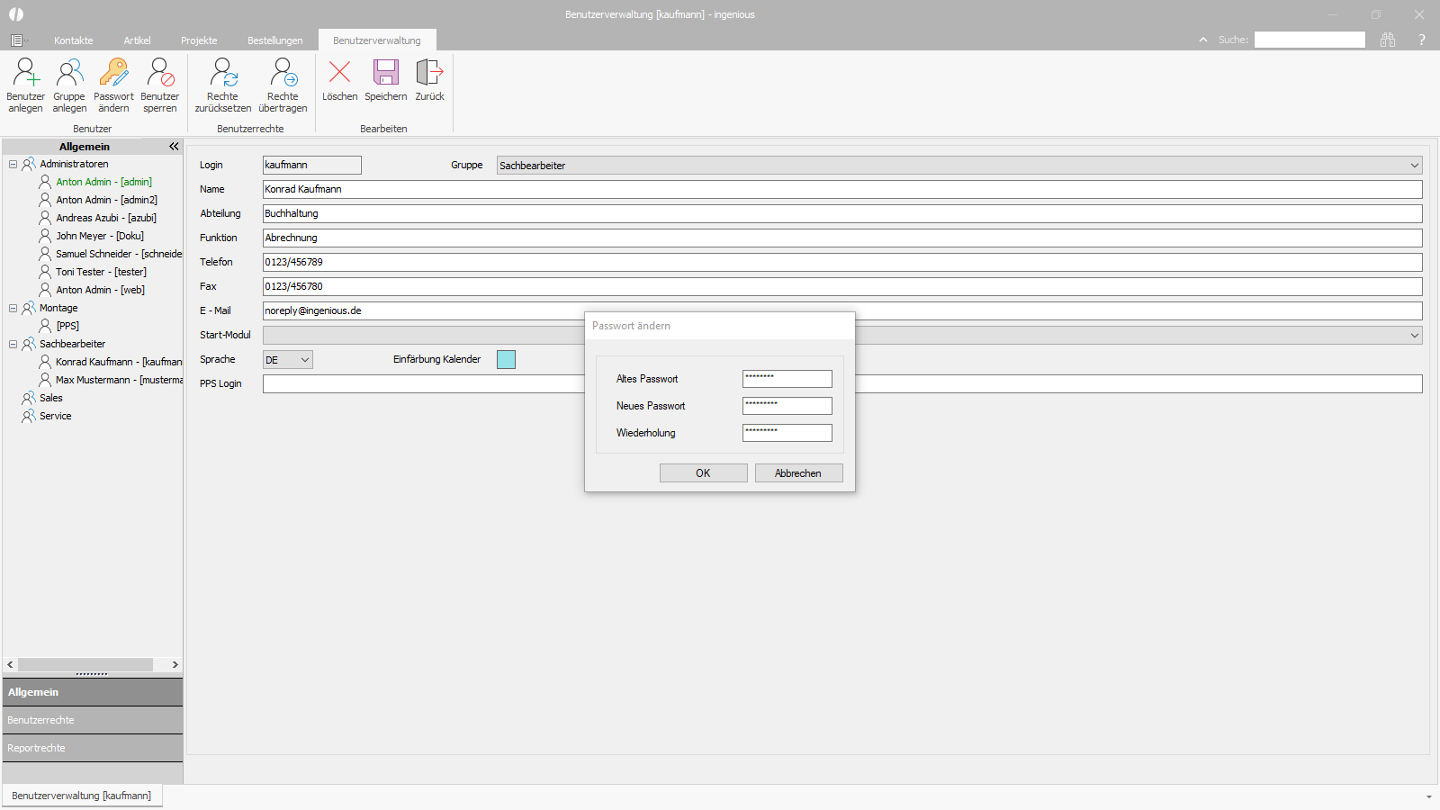Image resolution: width=1440 pixels, height=810 pixels.
Task: Click the Neues Passwort field
Action: click(x=787, y=406)
